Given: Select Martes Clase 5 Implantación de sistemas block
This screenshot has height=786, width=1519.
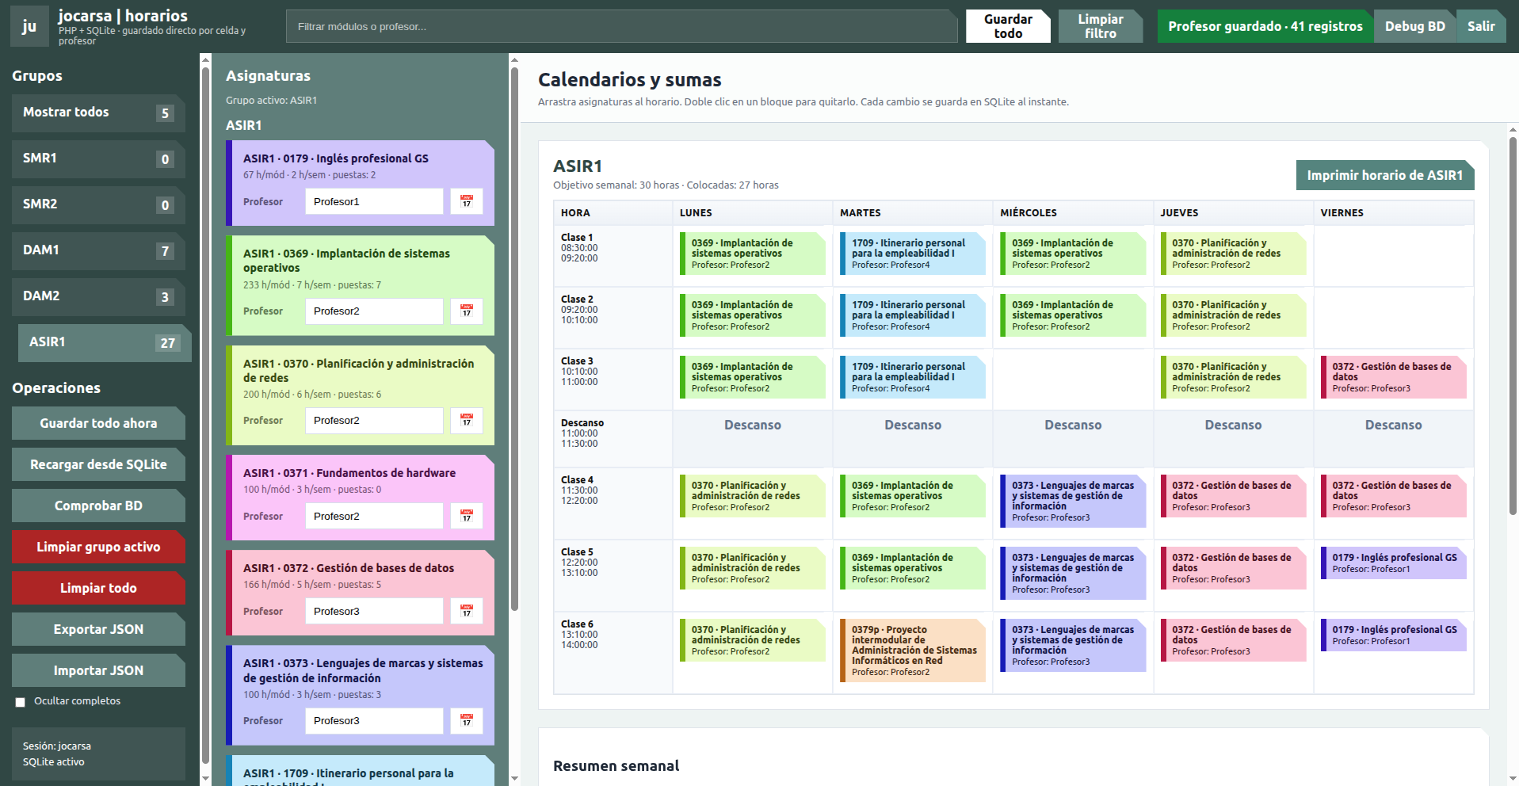Looking at the screenshot, I should (x=913, y=568).
